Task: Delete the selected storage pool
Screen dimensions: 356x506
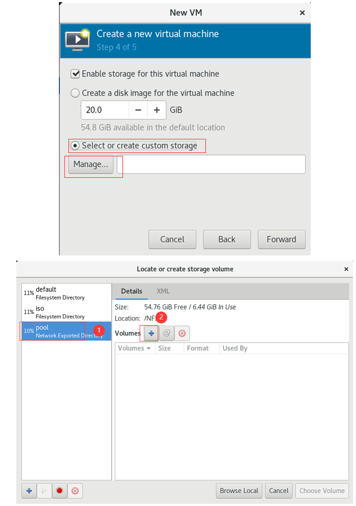Action: (x=75, y=491)
